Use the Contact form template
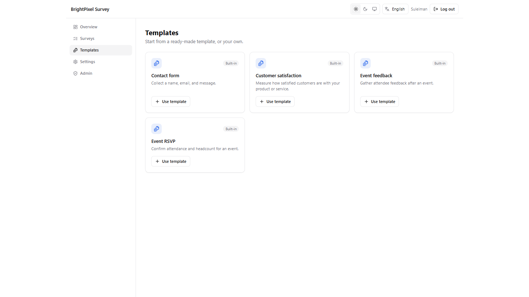 click(x=171, y=102)
